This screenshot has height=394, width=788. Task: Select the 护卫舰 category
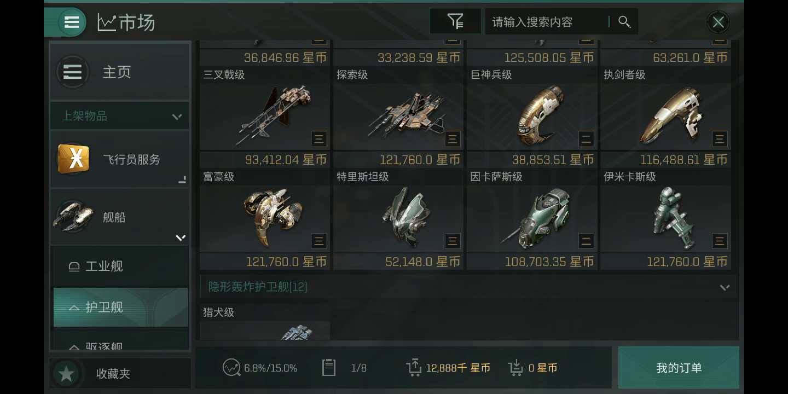[x=120, y=307]
